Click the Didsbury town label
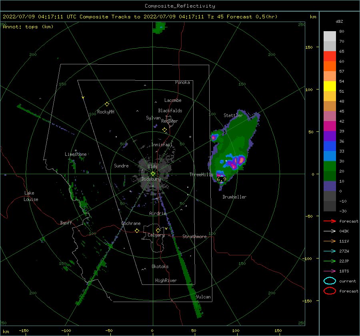 pyautogui.click(x=151, y=179)
